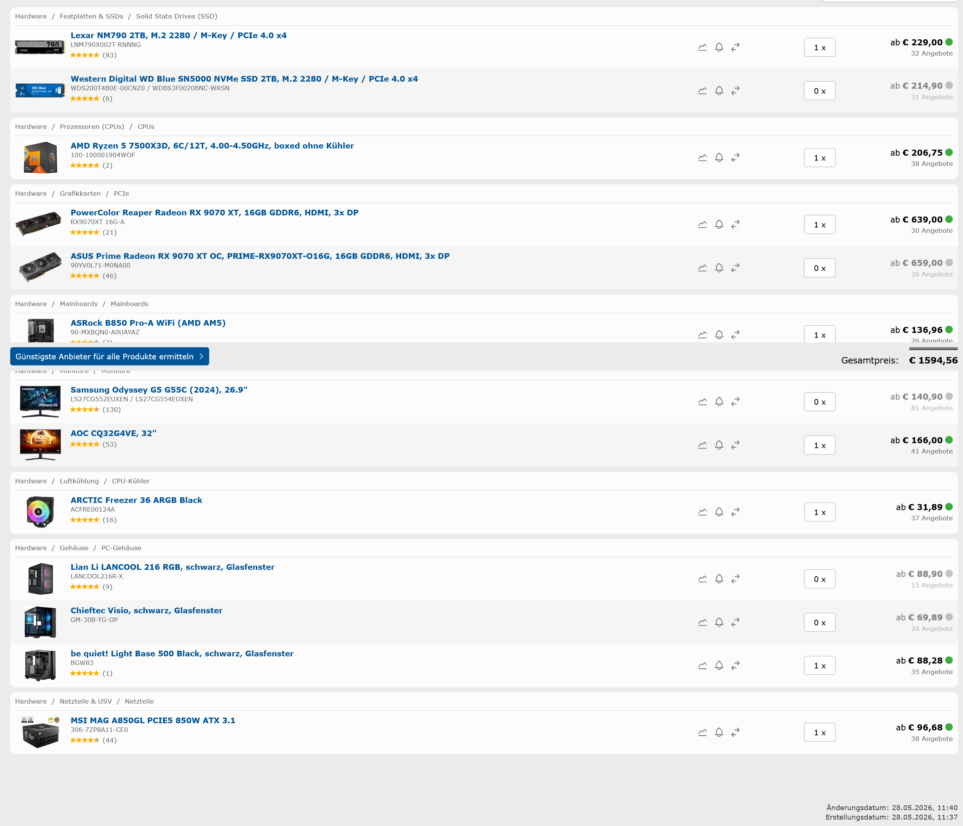Click the Samsung Odyssey G5 monitor thumbnail
This screenshot has width=963, height=826.
[40, 402]
